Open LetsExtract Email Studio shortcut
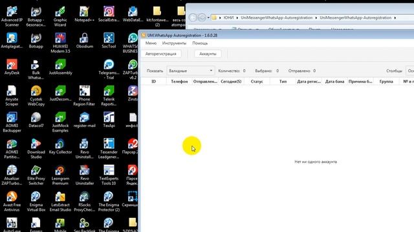Image resolution: width=414 pixels, height=232 pixels. click(x=60, y=201)
